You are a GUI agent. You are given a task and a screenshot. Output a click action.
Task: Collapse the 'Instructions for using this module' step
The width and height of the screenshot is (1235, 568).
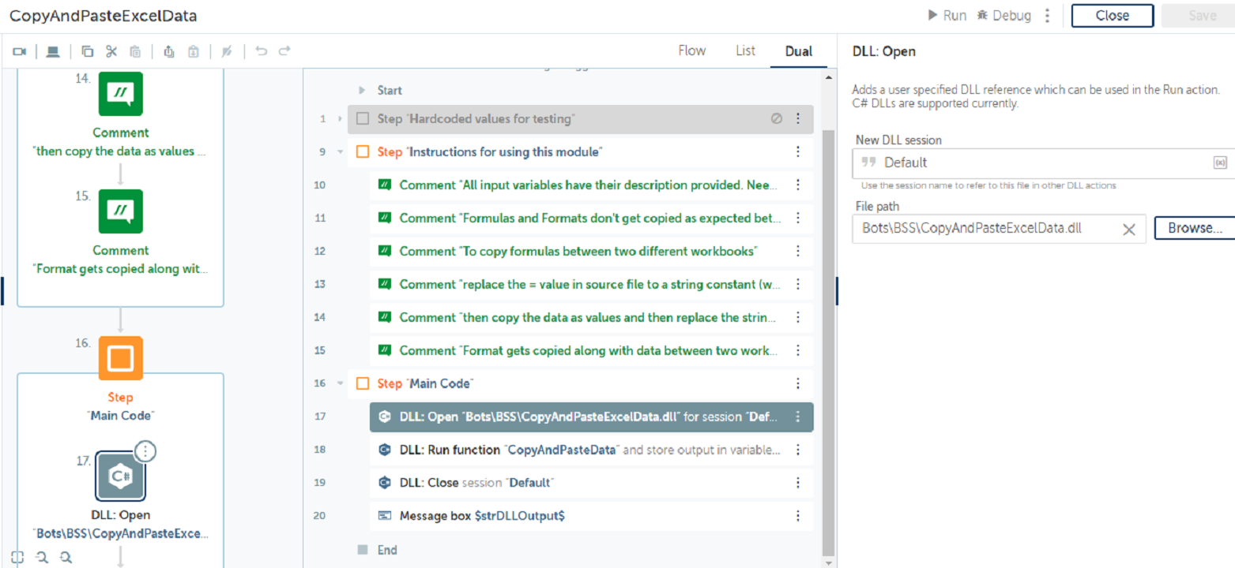[x=340, y=152]
